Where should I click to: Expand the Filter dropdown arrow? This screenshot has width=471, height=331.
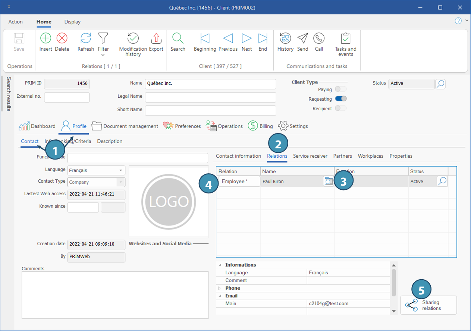[x=103, y=55]
